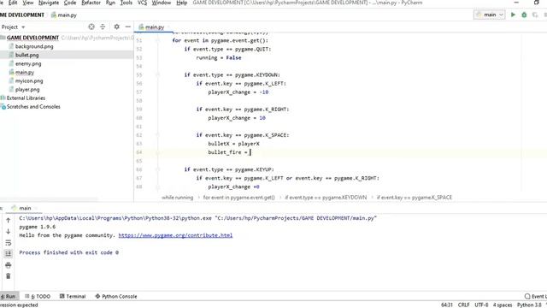Click 'for event in pygame.event.get()' breadcrumb
This screenshot has height=308, width=547.
[x=239, y=198]
